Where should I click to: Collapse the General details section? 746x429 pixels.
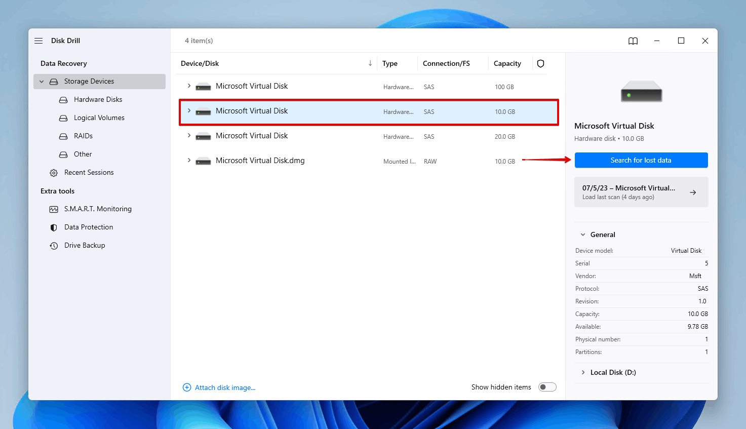click(582, 235)
